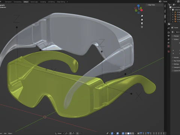Click the upper green Y axis on gizmo
The height and width of the screenshot is (135, 180).
(141, 8)
